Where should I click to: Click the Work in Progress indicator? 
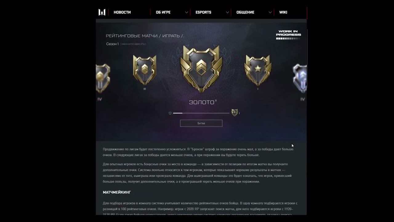click(288, 35)
